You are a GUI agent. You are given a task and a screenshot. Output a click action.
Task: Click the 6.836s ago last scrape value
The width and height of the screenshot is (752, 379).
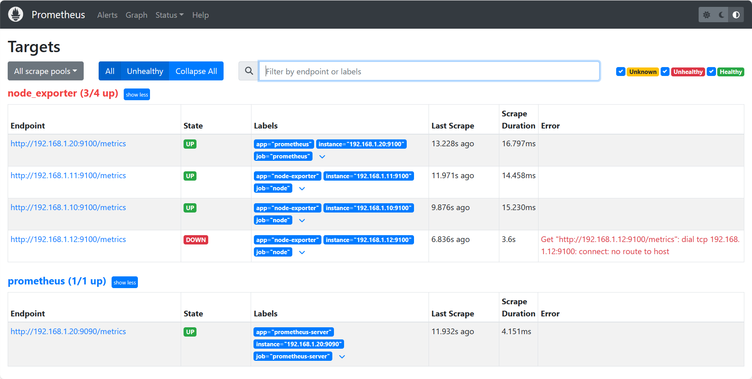(450, 239)
